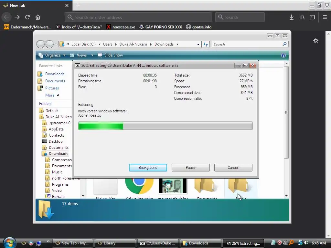Screen dimensions: 331x248
Task: Open the browser hamburger menu
Action: (x=325, y=17)
